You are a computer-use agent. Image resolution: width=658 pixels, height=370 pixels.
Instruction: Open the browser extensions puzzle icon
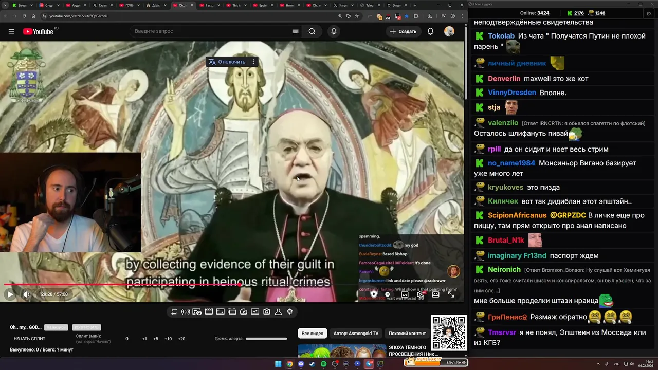tap(416, 16)
